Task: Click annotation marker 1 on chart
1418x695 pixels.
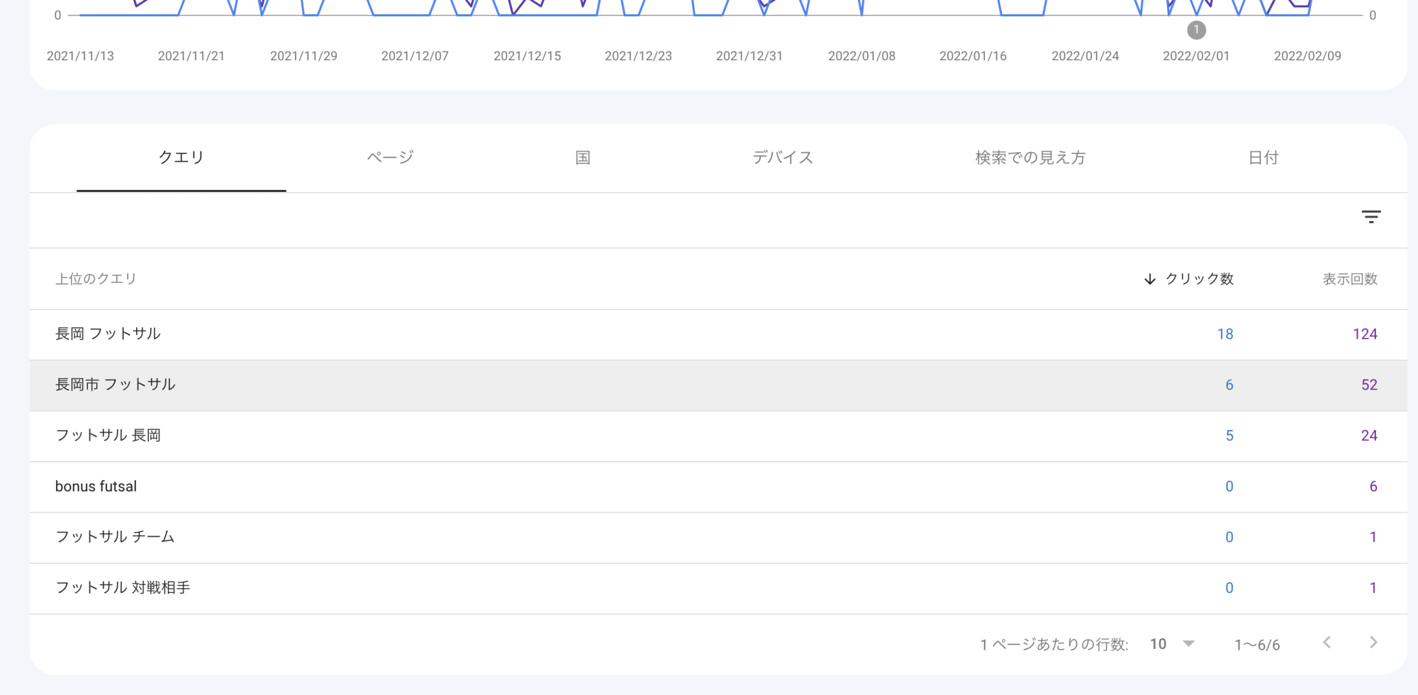Action: 1196,30
